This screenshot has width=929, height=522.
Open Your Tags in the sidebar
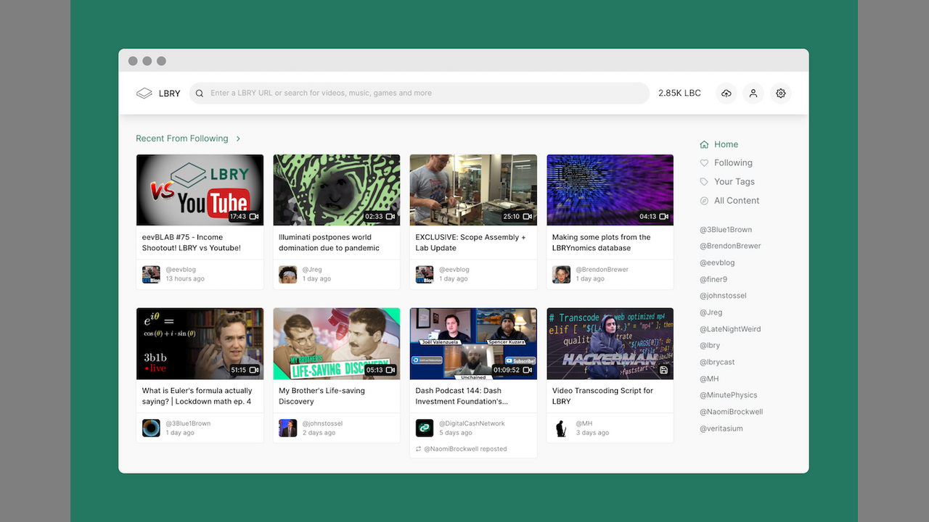[x=734, y=182]
